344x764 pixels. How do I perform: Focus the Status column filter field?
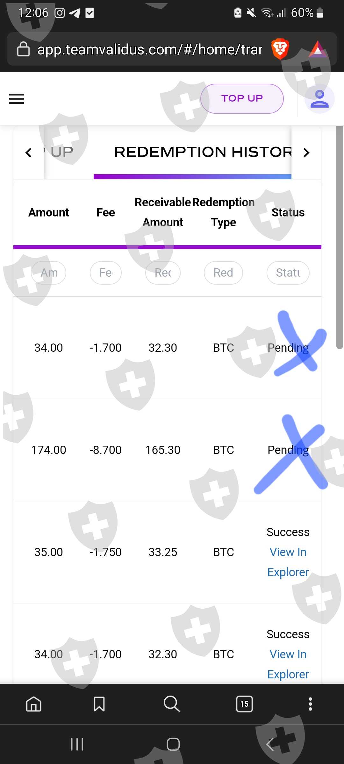pos(288,273)
